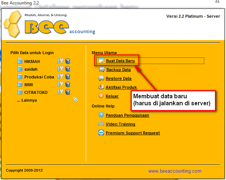Click the trash bin icon for MMI
The width and height of the screenshot is (226, 180).
[x=68, y=84]
